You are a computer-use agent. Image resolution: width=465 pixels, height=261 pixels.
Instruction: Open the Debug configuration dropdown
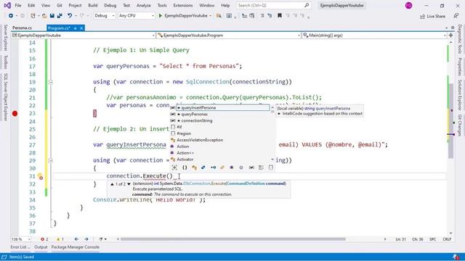(x=105, y=16)
